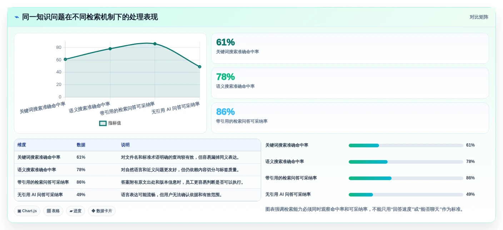This screenshot has height=230, width=503.
Task: Select table row 无引用 AI 问答可采纳率
Action: point(138,195)
